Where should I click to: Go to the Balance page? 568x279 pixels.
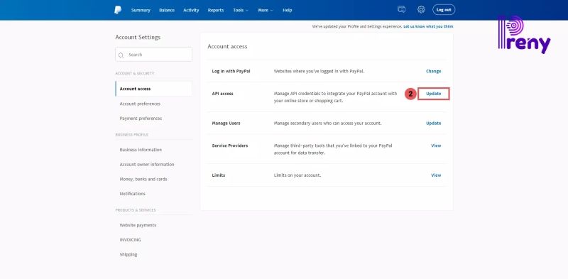point(167,10)
